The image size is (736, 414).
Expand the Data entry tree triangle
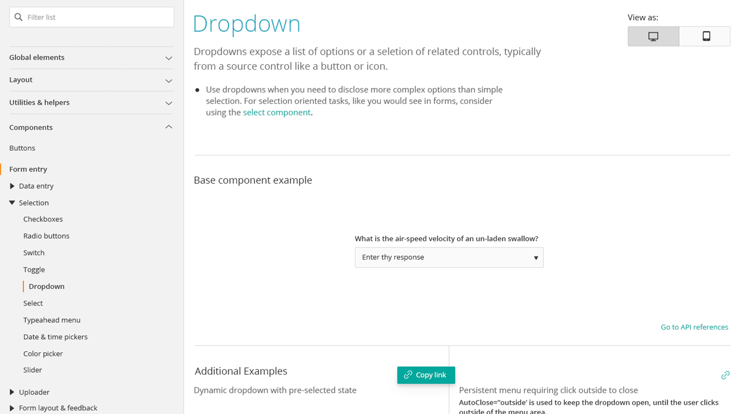[12, 186]
